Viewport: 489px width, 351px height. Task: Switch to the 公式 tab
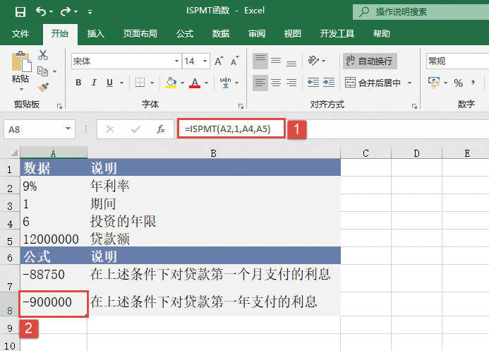[185, 33]
